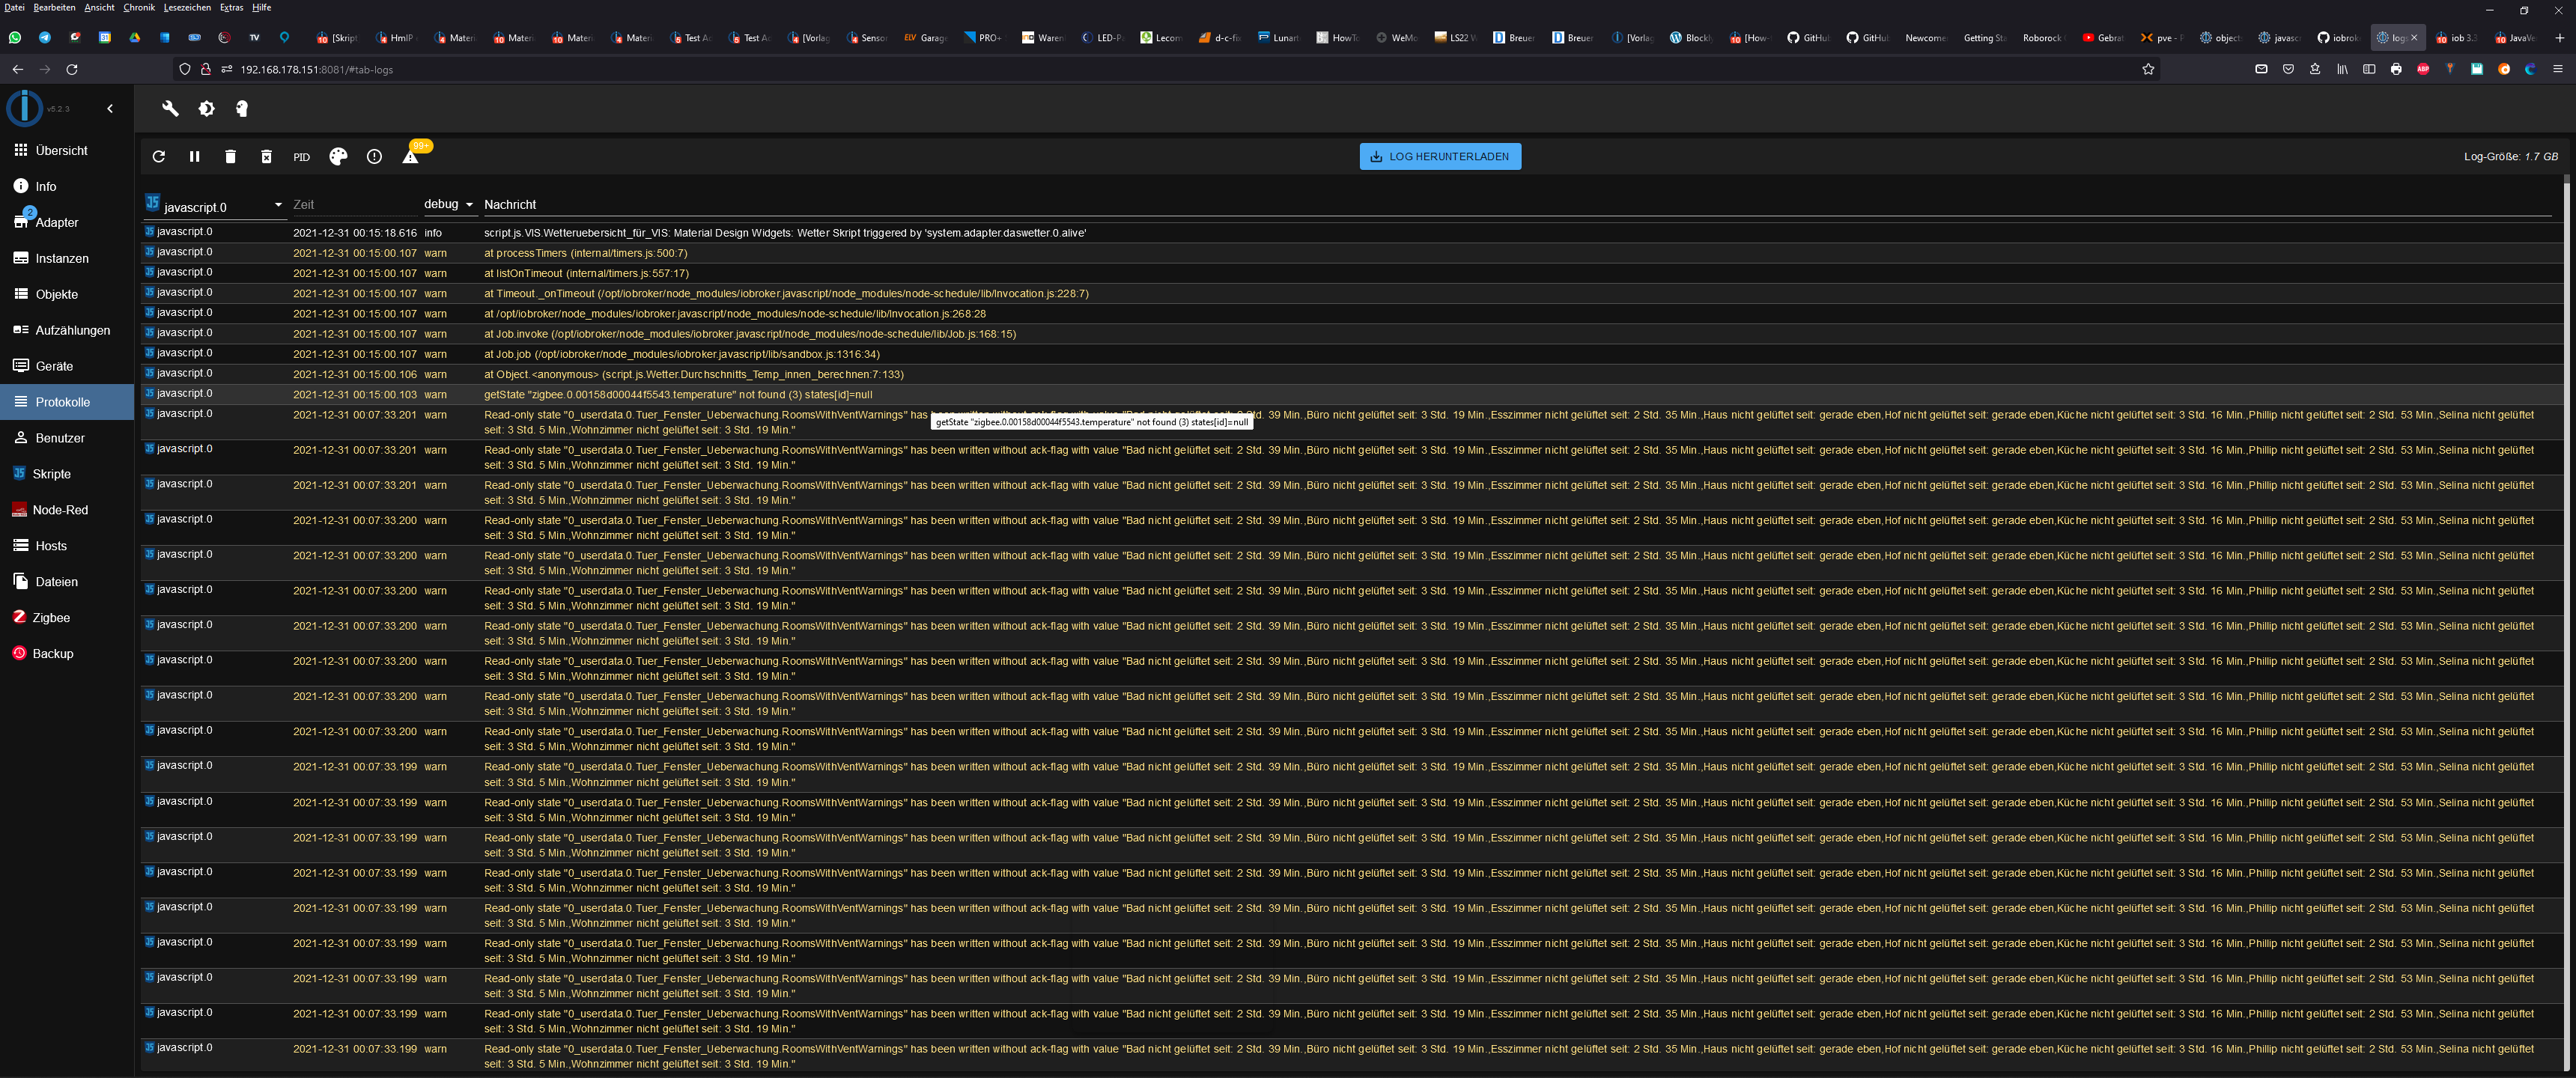Open warnings triangle with 99+ badge
Image resolution: width=2576 pixels, height=1078 pixels.
point(410,157)
